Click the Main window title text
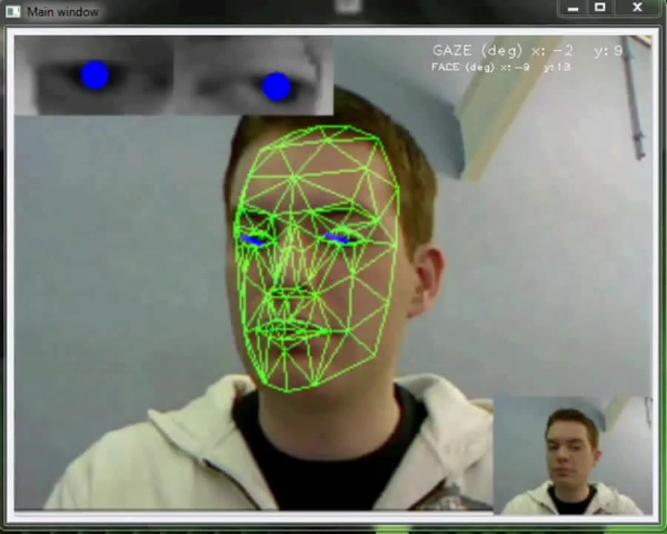 (62, 12)
